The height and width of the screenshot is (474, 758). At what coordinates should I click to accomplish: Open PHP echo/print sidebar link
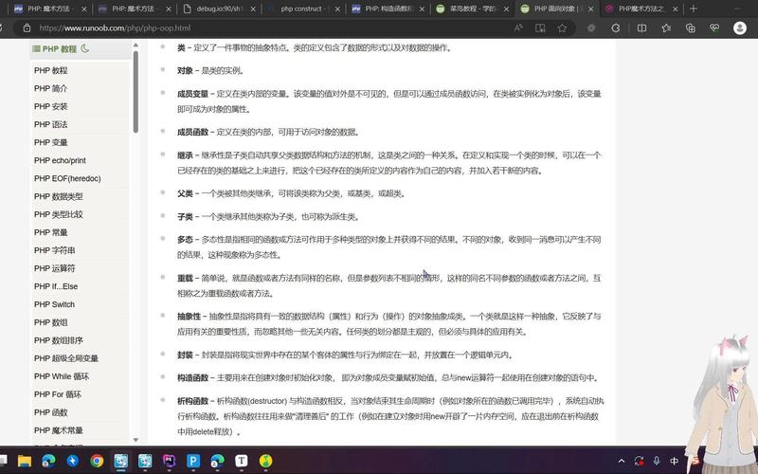click(x=60, y=160)
